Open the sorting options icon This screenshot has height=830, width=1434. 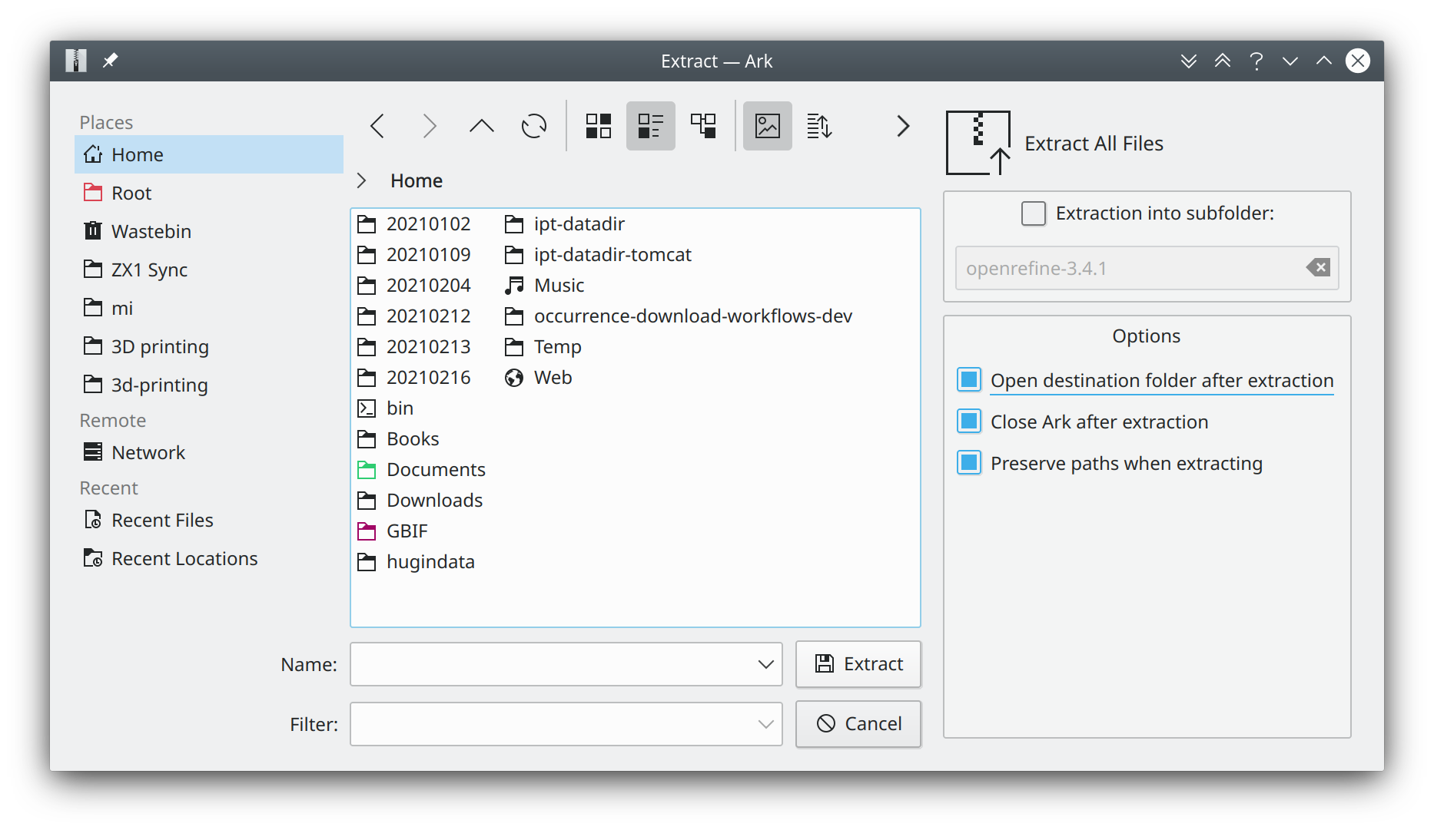(818, 125)
